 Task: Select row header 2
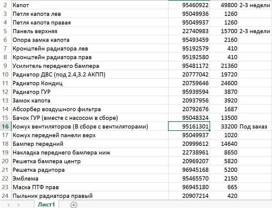[6, 5]
